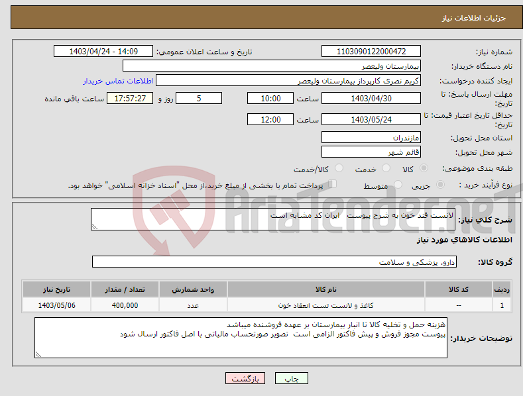Click the دارو، پزشکی و سلامت group field
This screenshot has width=523, height=396.
[274, 262]
